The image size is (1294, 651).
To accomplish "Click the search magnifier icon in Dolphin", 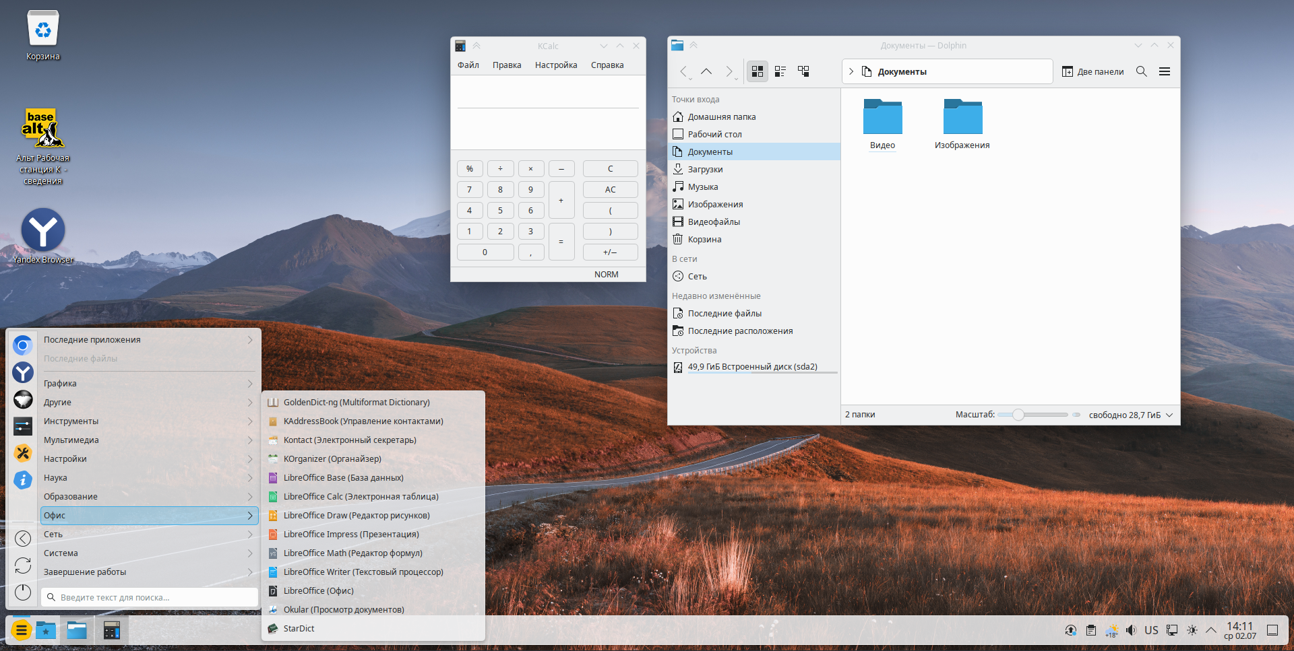I will tap(1141, 71).
